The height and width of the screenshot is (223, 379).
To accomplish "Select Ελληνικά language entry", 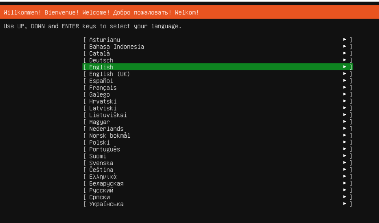I will (x=218, y=177).
